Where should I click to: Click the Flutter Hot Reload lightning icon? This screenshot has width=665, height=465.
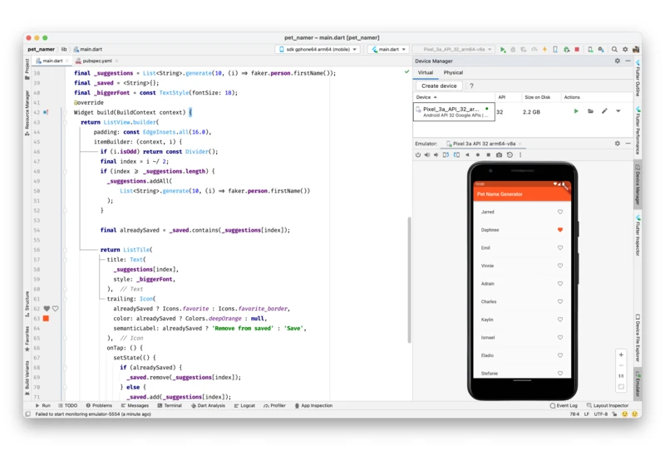[544, 50]
